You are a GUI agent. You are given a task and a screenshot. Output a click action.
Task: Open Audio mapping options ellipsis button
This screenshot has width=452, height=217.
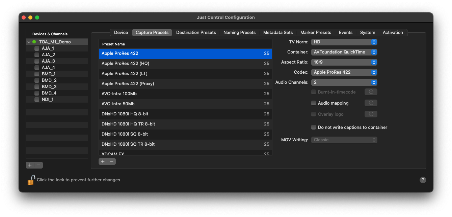[x=371, y=103]
